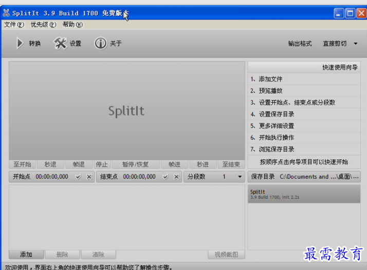Click the 至开始 playback button
The image size is (367, 270).
pos(22,164)
